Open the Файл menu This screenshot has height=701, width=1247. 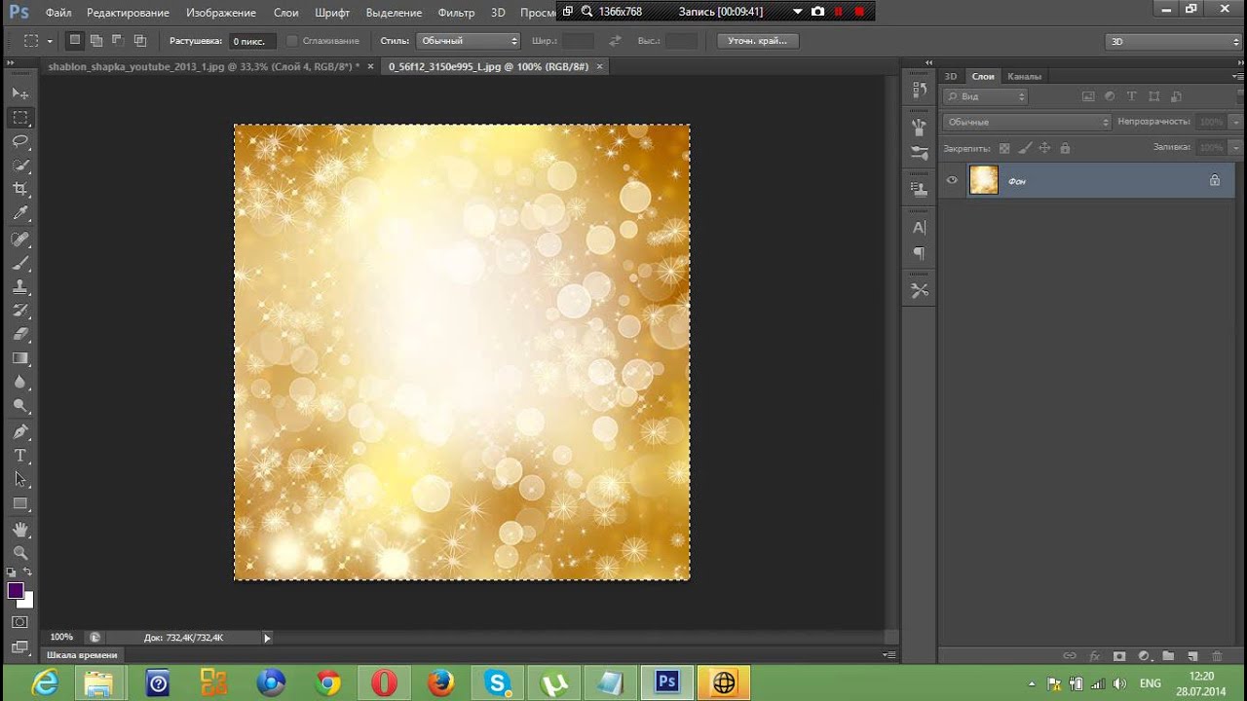(x=58, y=13)
